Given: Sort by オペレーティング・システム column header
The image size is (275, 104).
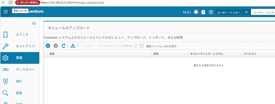Looking at the screenshot, I should coord(215,54).
